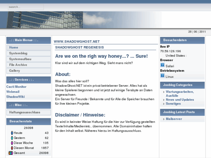211x158 pixels.
Task: Click the Misc module header
Action: click(28, 105)
